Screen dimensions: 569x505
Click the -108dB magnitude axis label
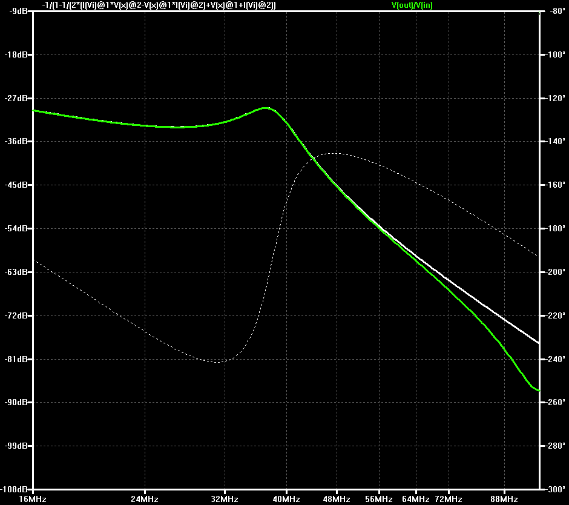coord(14,489)
